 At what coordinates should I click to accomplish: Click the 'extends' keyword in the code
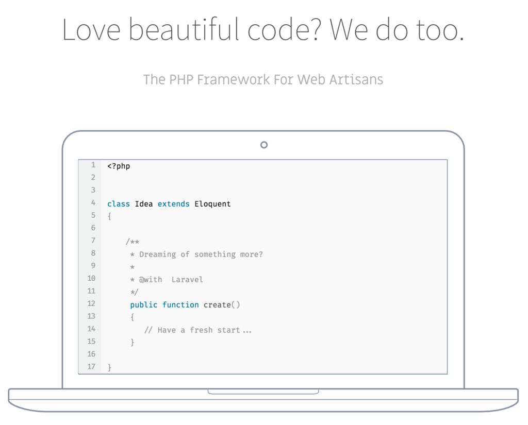[x=173, y=204]
